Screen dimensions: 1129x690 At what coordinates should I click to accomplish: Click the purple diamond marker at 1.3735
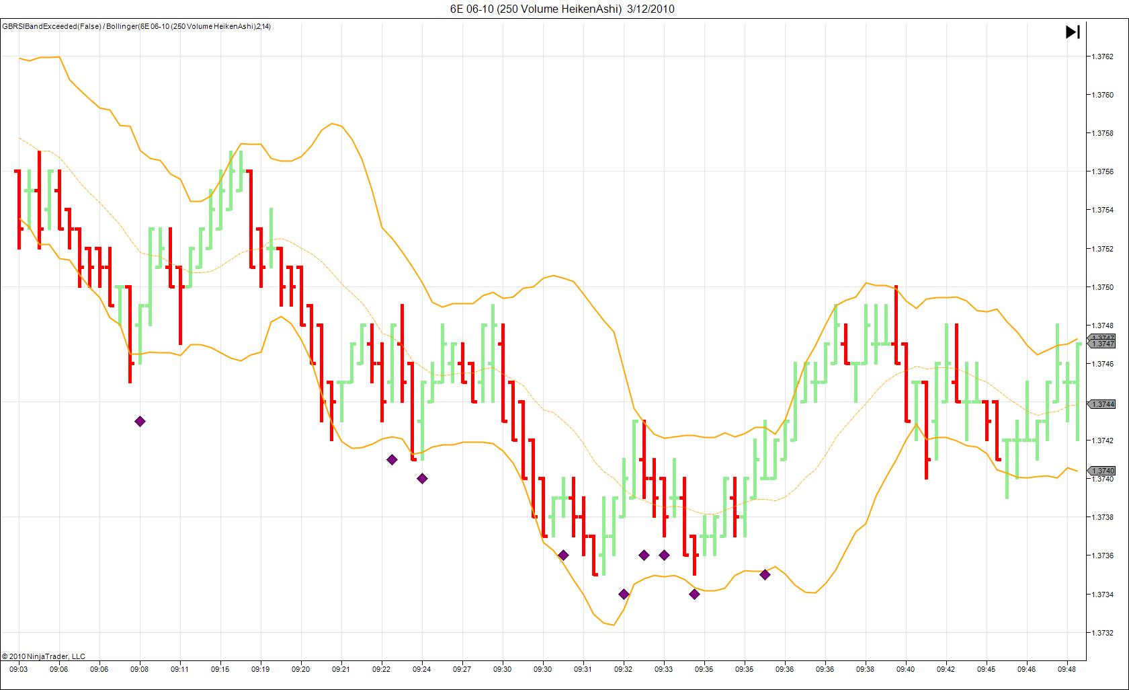(765, 575)
